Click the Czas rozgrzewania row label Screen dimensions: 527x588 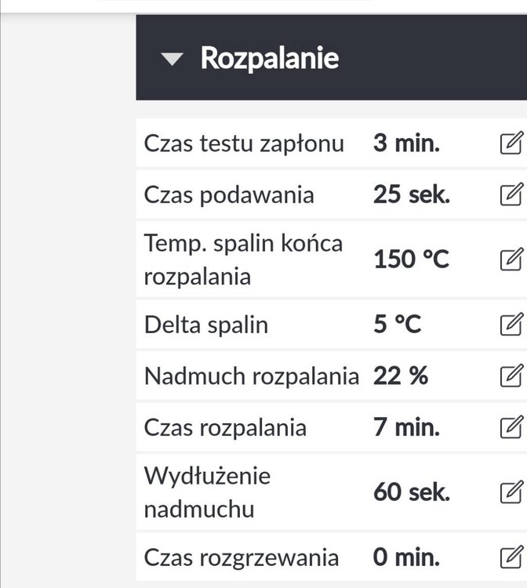click(241, 557)
